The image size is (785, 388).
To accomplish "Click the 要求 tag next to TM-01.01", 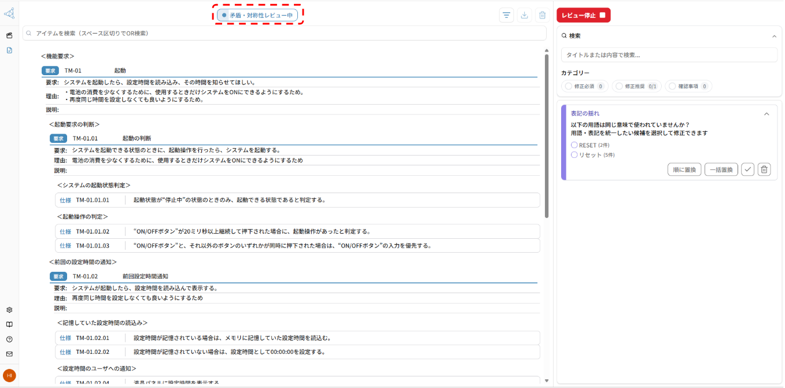I will tap(58, 139).
